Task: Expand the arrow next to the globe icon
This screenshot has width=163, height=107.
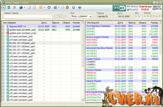Action: tap(24, 7)
